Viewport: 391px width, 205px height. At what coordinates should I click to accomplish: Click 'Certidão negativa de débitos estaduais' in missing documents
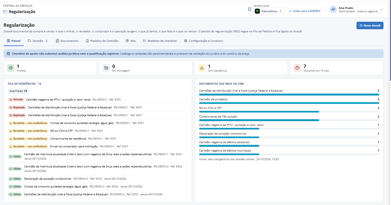point(224,142)
